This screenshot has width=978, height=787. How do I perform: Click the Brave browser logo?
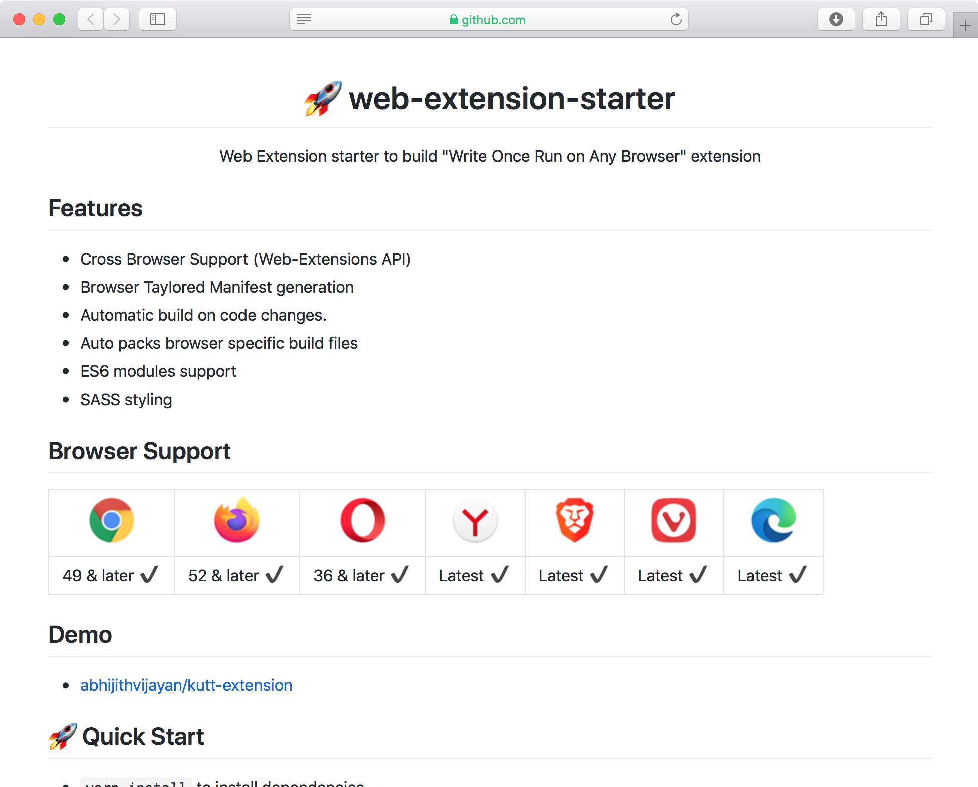pos(574,520)
